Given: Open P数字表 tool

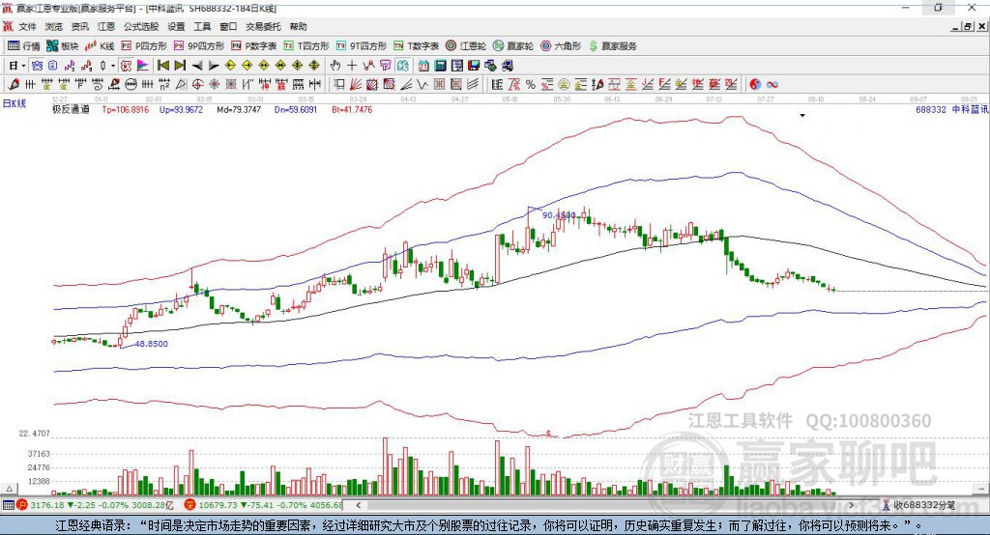Looking at the screenshot, I should [x=254, y=46].
